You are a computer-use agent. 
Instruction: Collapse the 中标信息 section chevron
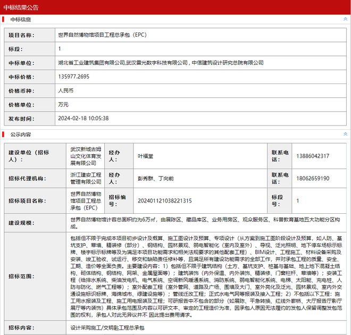(x=345, y=19)
